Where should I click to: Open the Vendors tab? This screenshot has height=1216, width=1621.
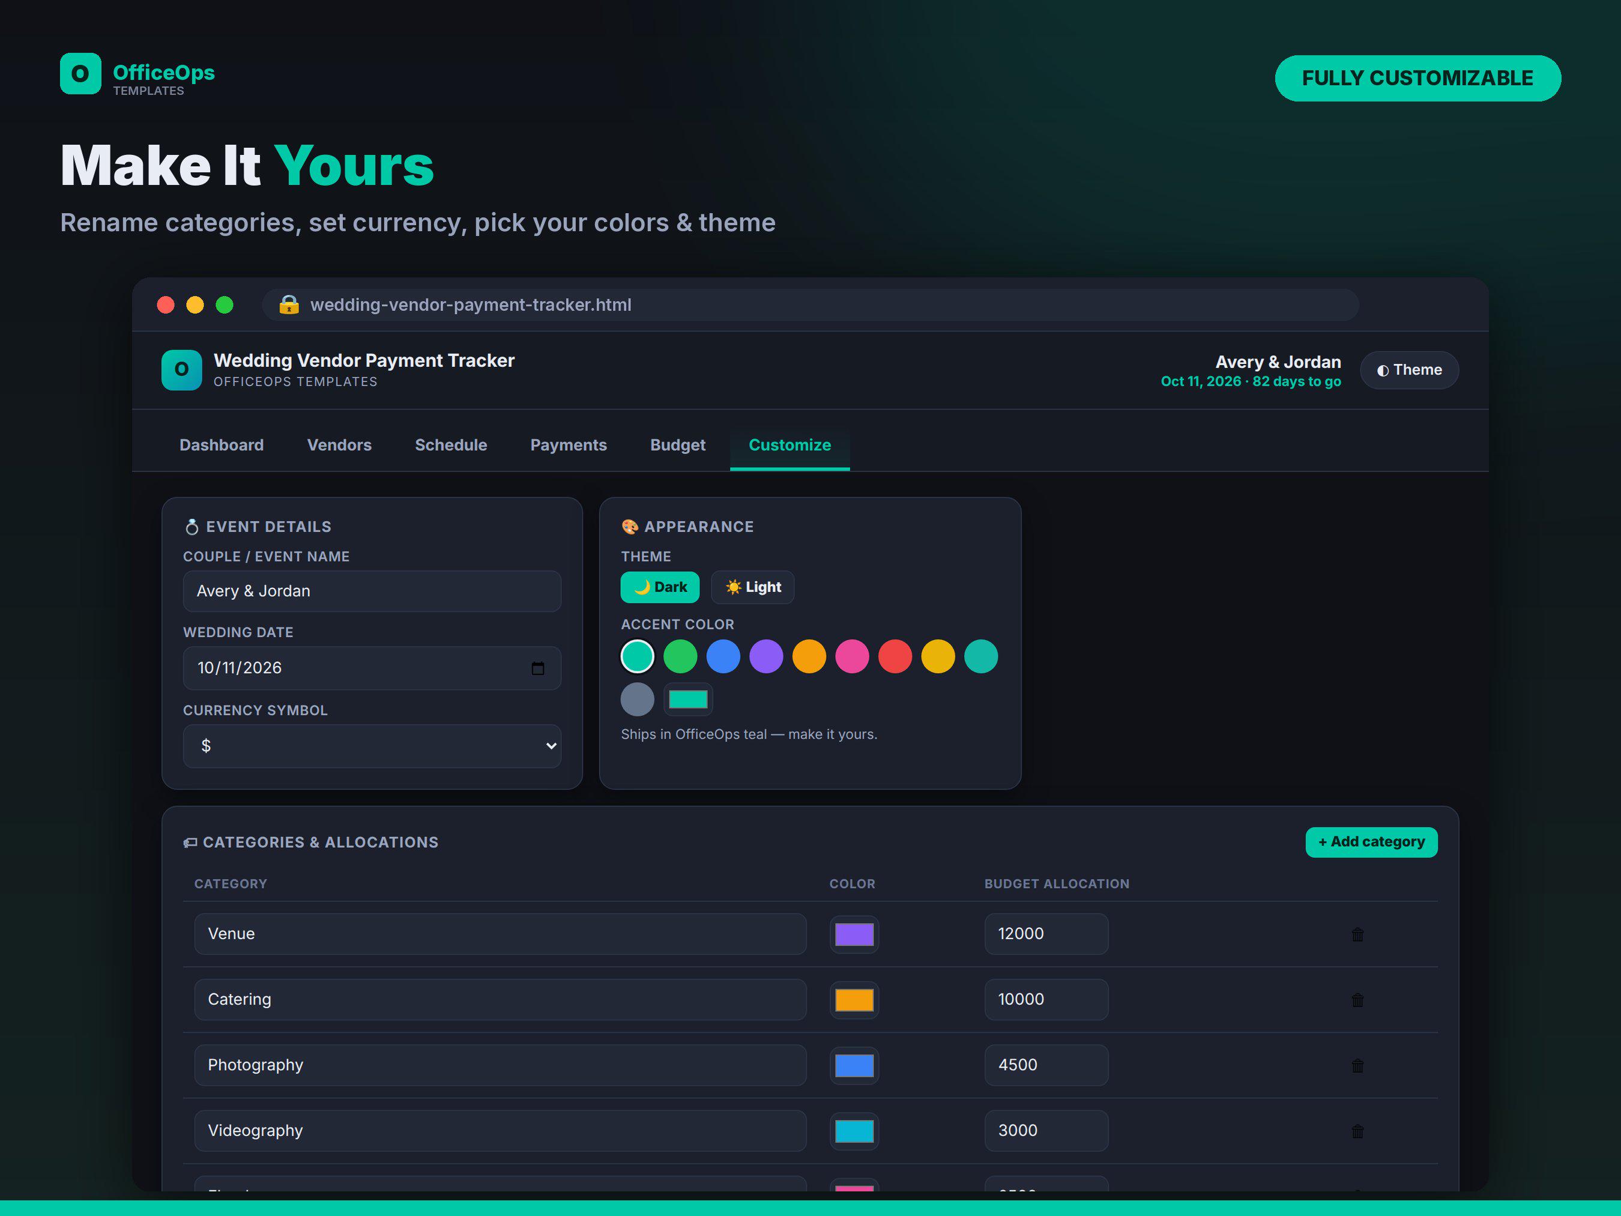339,445
